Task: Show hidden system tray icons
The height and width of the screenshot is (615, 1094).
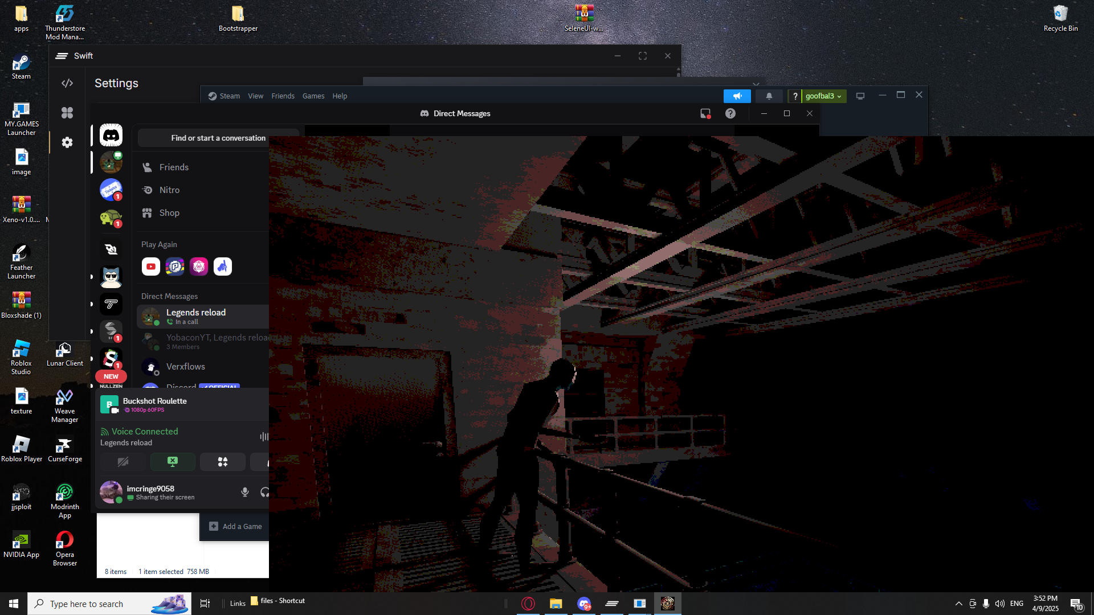Action: pos(959,604)
